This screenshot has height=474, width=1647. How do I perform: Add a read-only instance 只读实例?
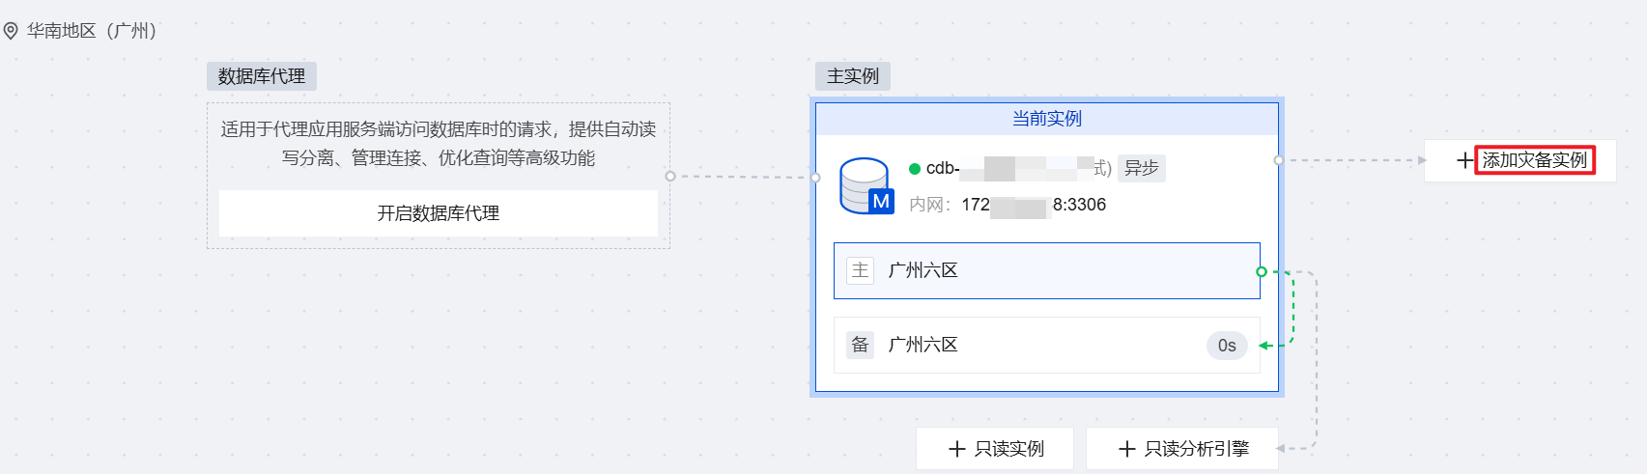tap(1008, 449)
